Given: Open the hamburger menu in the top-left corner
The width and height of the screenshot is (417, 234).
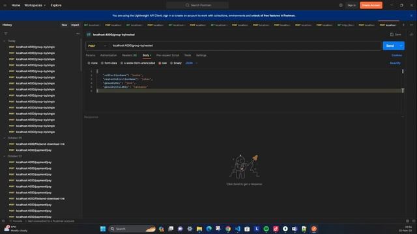Looking at the screenshot, I should [x=5, y=5].
